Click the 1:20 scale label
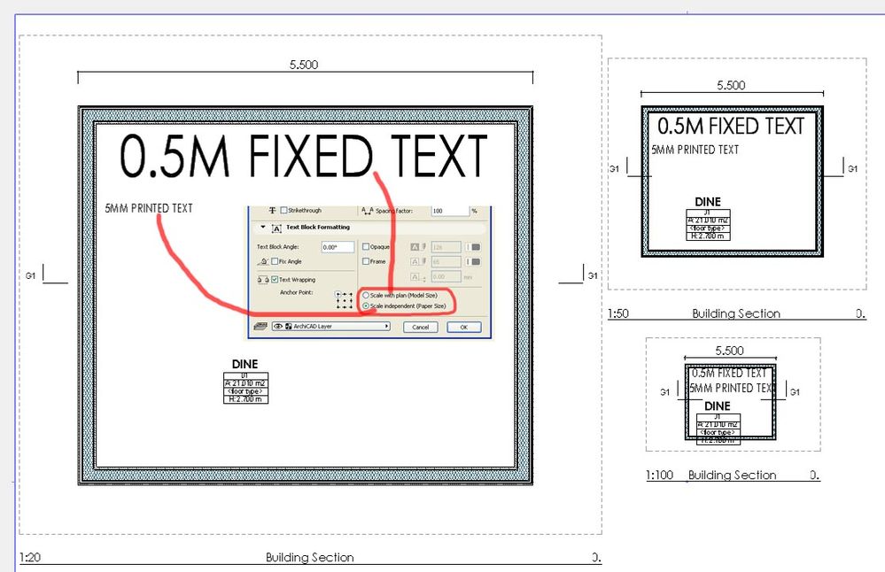 click(30, 557)
